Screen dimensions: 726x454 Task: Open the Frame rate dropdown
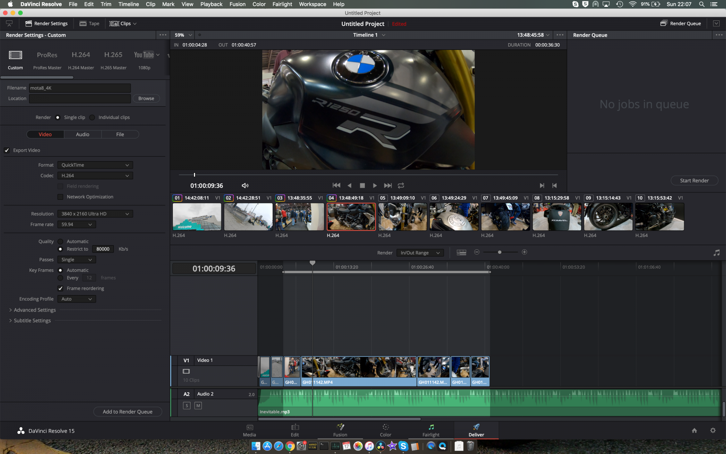[x=77, y=224]
